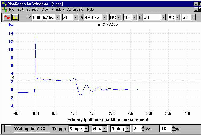Click the 14 label on the voltage axis
The image size is (201, 135).
tap(11, 34)
